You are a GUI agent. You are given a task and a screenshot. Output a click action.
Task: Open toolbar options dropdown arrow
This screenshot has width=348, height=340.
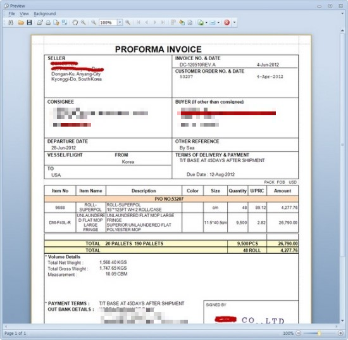pos(234,22)
